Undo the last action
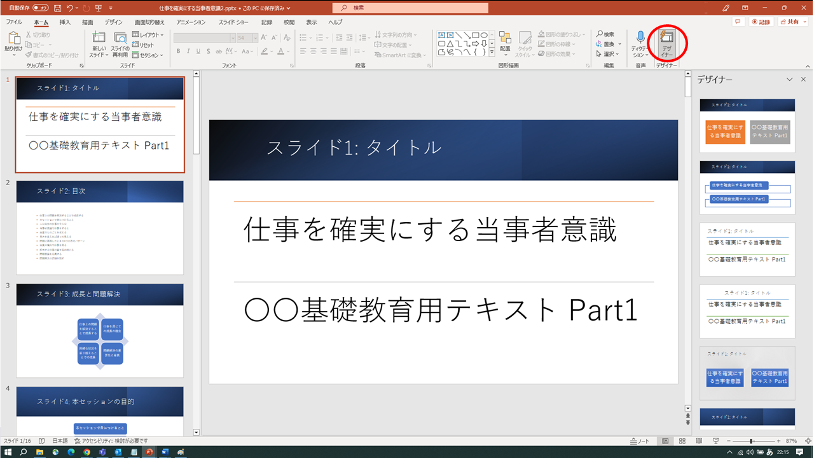This screenshot has width=814, height=458. [69, 8]
